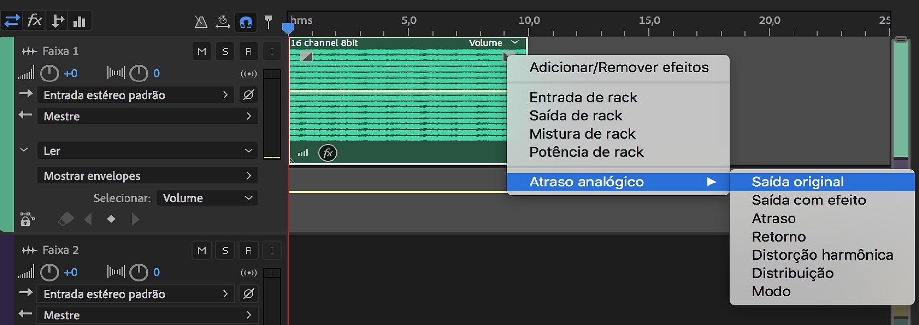The height and width of the screenshot is (325, 919).
Task: Toggle Faixa 2 monitor input (I) button
Action: point(272,250)
